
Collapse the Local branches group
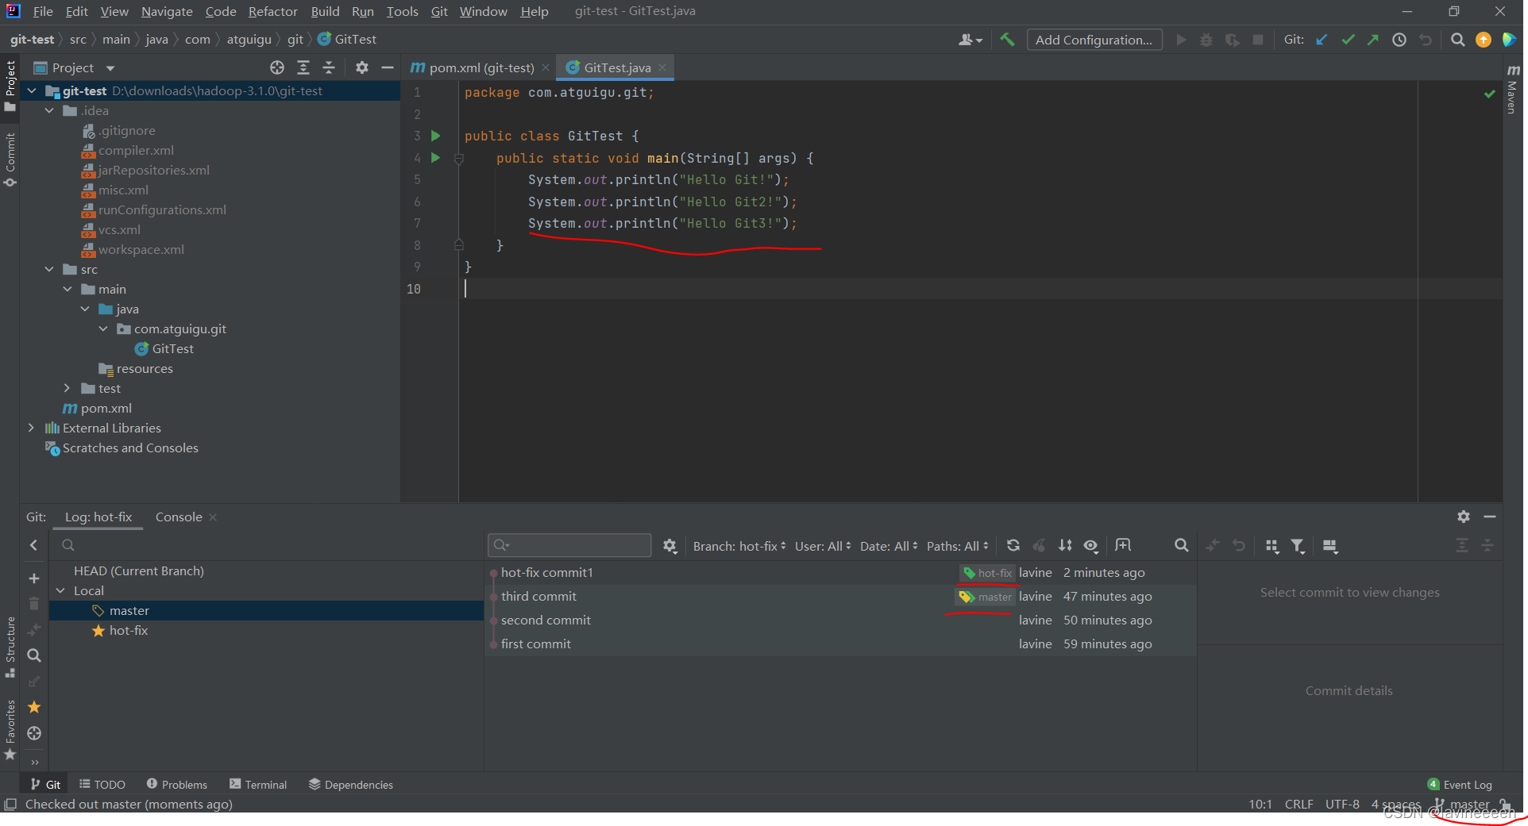click(61, 590)
